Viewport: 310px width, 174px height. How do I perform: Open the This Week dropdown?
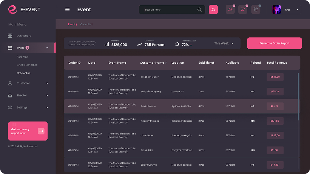pyautogui.click(x=224, y=43)
